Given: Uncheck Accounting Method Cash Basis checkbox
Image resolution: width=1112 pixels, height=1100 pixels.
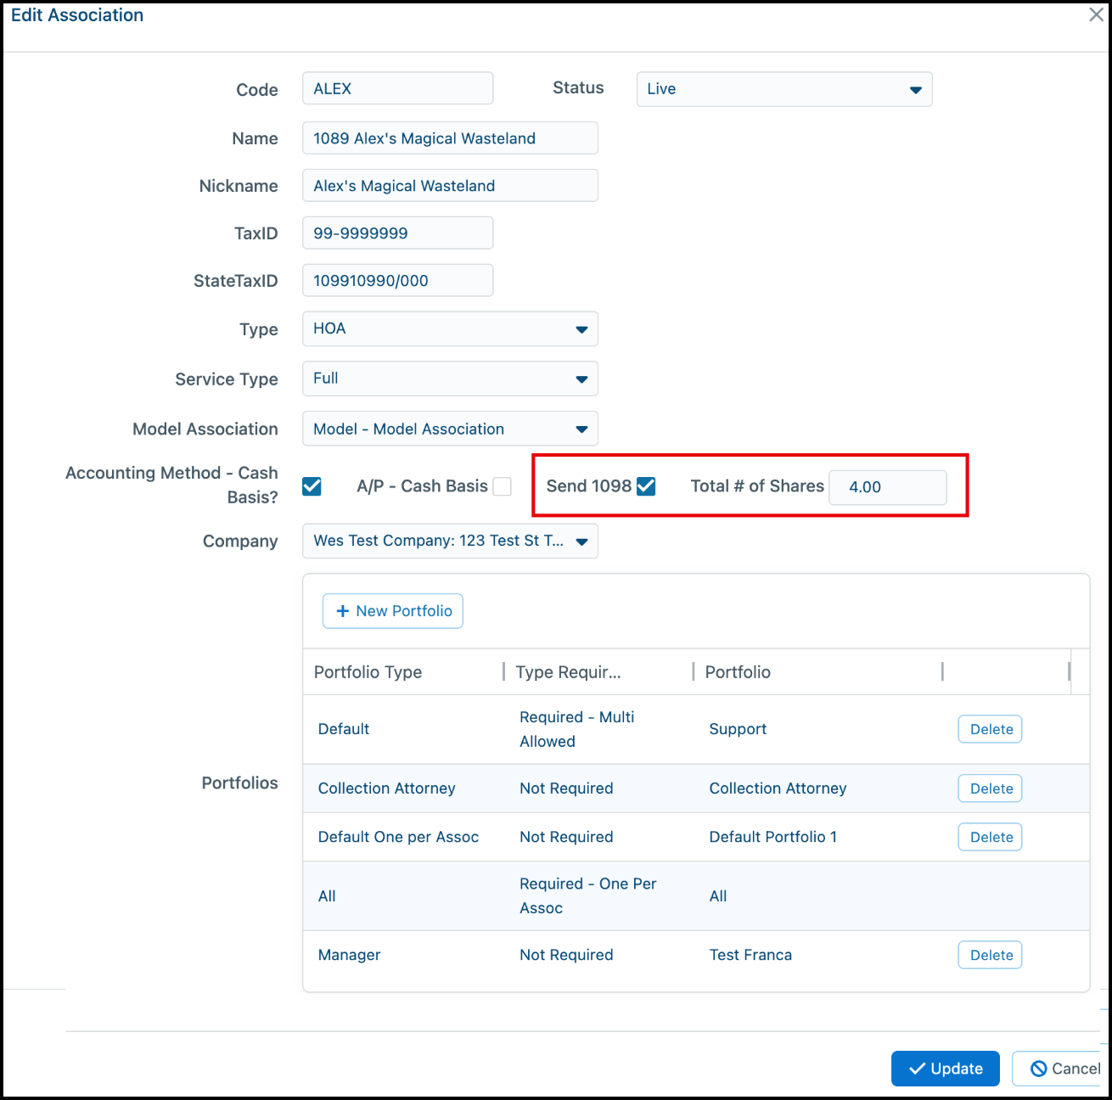Looking at the screenshot, I should pyautogui.click(x=312, y=486).
